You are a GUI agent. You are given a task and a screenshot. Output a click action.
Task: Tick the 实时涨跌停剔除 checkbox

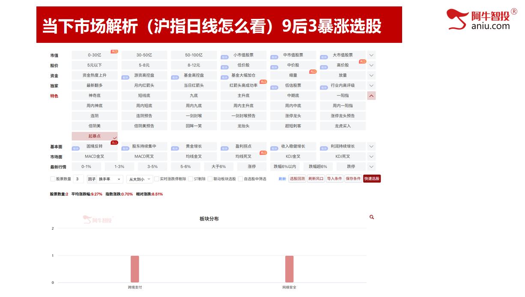tap(157, 179)
